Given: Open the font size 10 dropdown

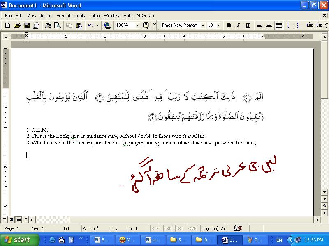Looking at the screenshot, I should click(219, 25).
